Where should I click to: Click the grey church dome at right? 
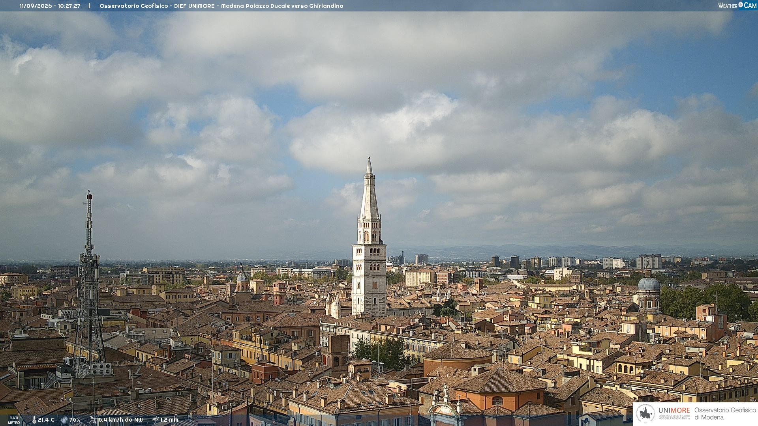pyautogui.click(x=649, y=284)
